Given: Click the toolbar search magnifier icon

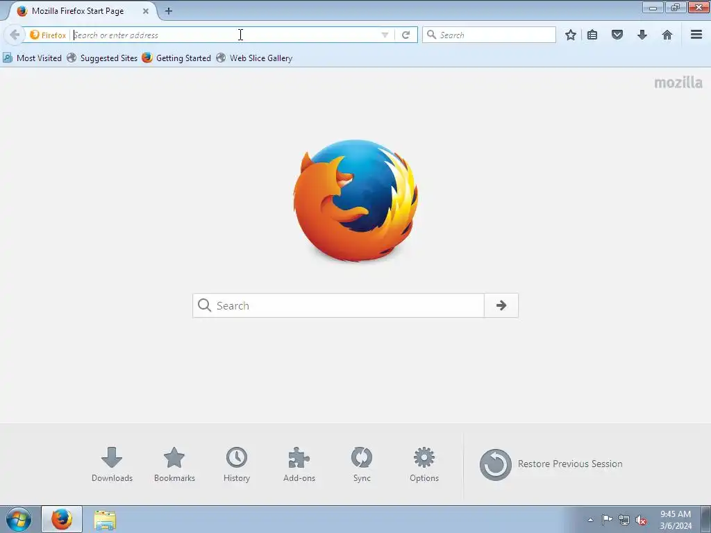Looking at the screenshot, I should point(432,35).
